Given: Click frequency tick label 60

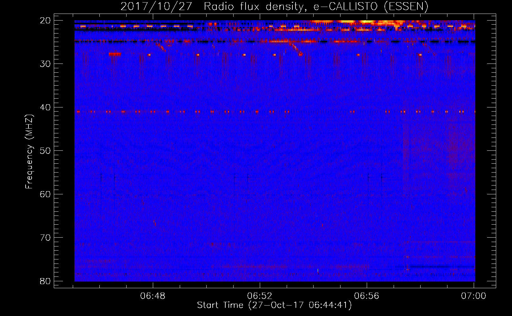Looking at the screenshot, I should (x=46, y=194).
